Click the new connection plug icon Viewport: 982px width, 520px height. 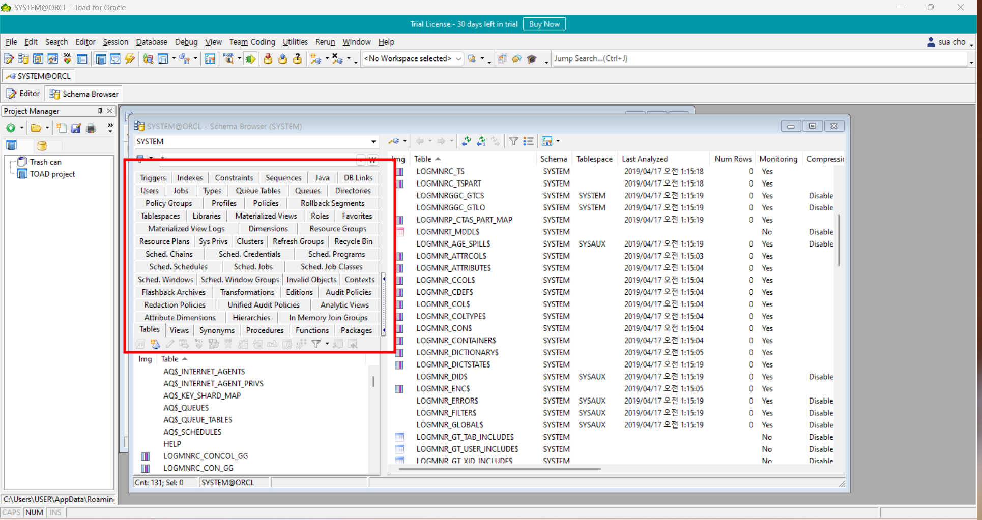pyautogui.click(x=316, y=59)
